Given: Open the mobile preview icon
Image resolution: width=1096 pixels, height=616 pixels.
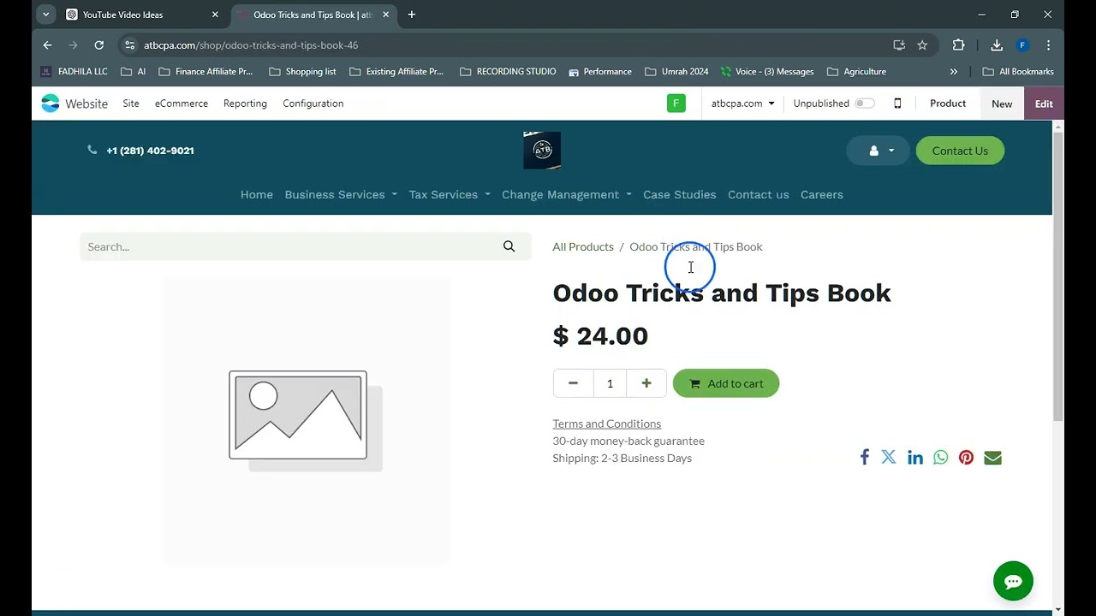Looking at the screenshot, I should click(897, 104).
